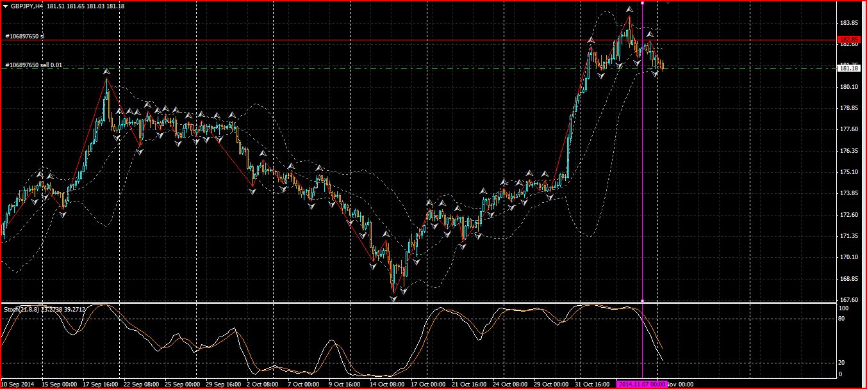Select the up fractal arrow right of the magenta line
This screenshot has height=389, width=867.
pyautogui.click(x=649, y=34)
